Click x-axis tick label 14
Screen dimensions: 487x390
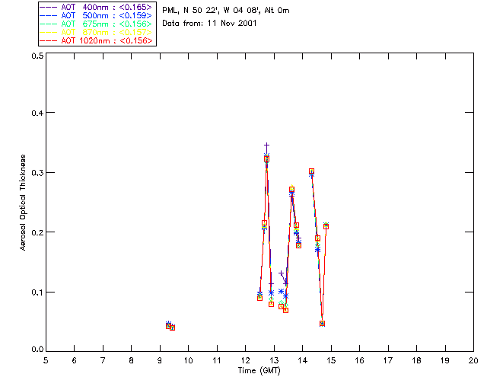pos(303,361)
